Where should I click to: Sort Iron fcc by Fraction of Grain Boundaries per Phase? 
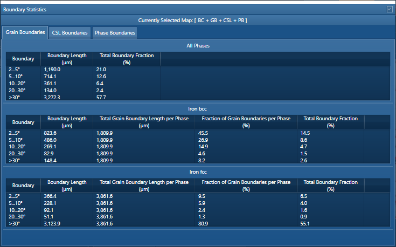(246, 186)
